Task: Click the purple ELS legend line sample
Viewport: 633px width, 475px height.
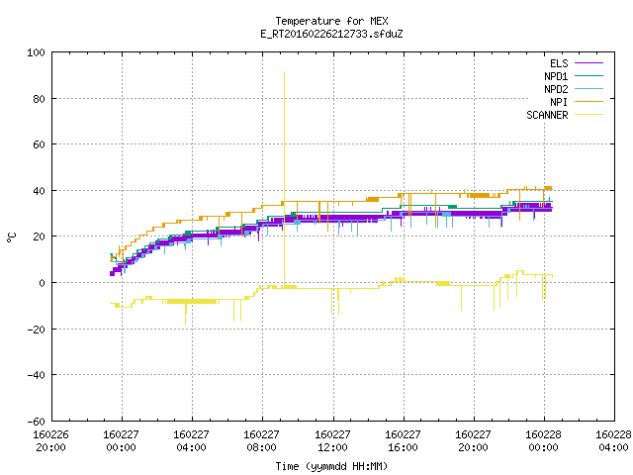Action: 588,63
